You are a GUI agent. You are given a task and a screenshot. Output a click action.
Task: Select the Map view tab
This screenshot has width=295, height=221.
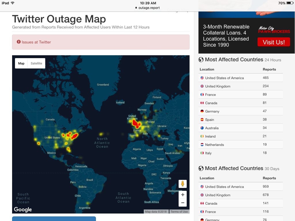(x=21, y=63)
